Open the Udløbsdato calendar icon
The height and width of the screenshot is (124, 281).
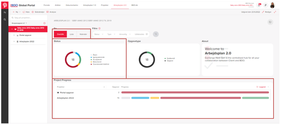coord(147,34)
